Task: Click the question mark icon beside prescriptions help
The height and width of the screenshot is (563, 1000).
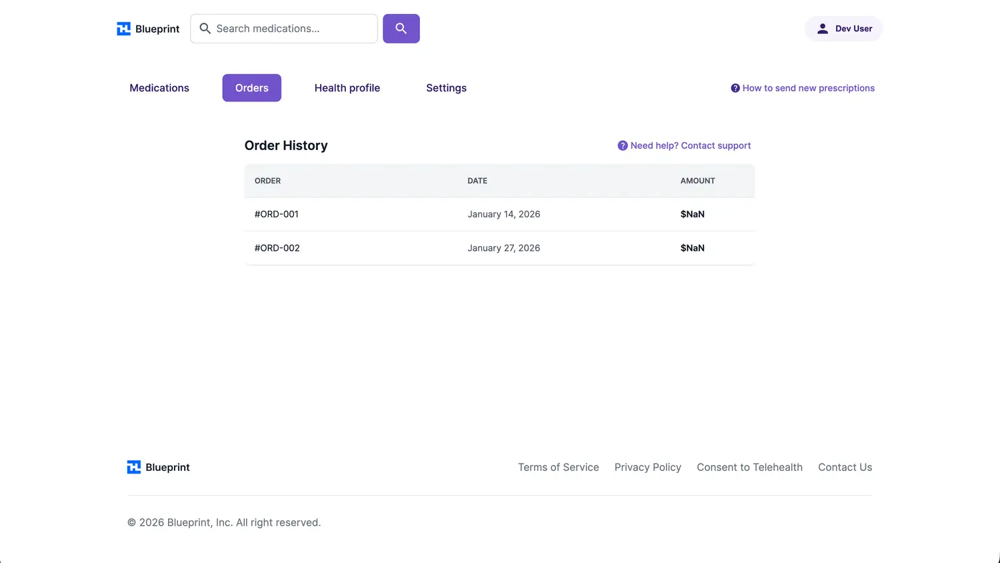Action: (x=735, y=88)
